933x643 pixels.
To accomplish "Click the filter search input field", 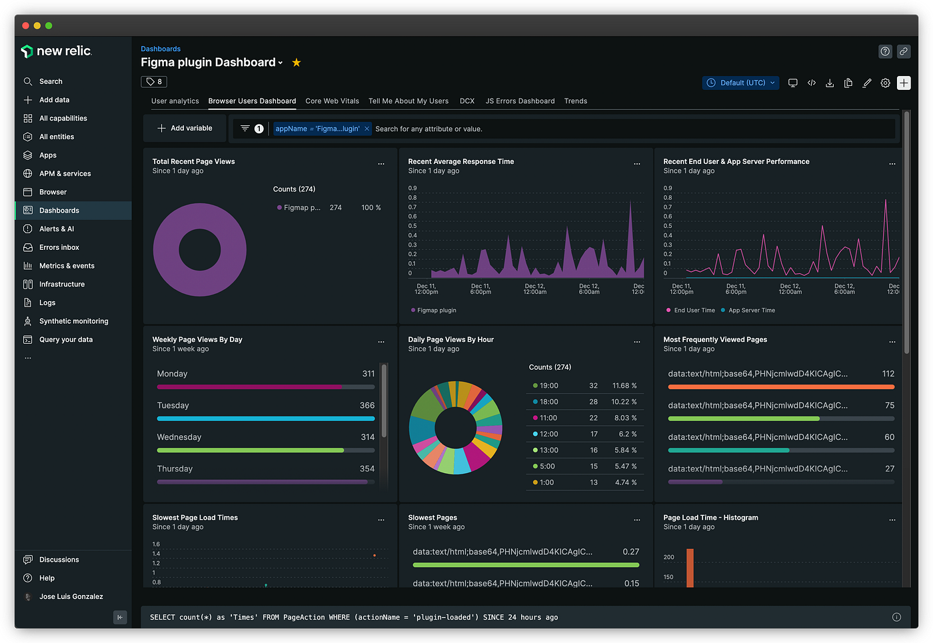I will click(633, 129).
